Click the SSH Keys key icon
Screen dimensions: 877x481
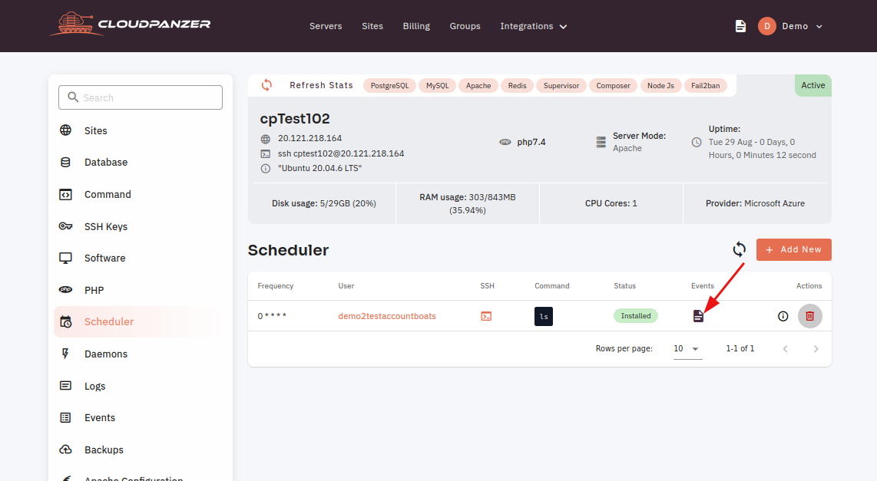pyautogui.click(x=65, y=226)
